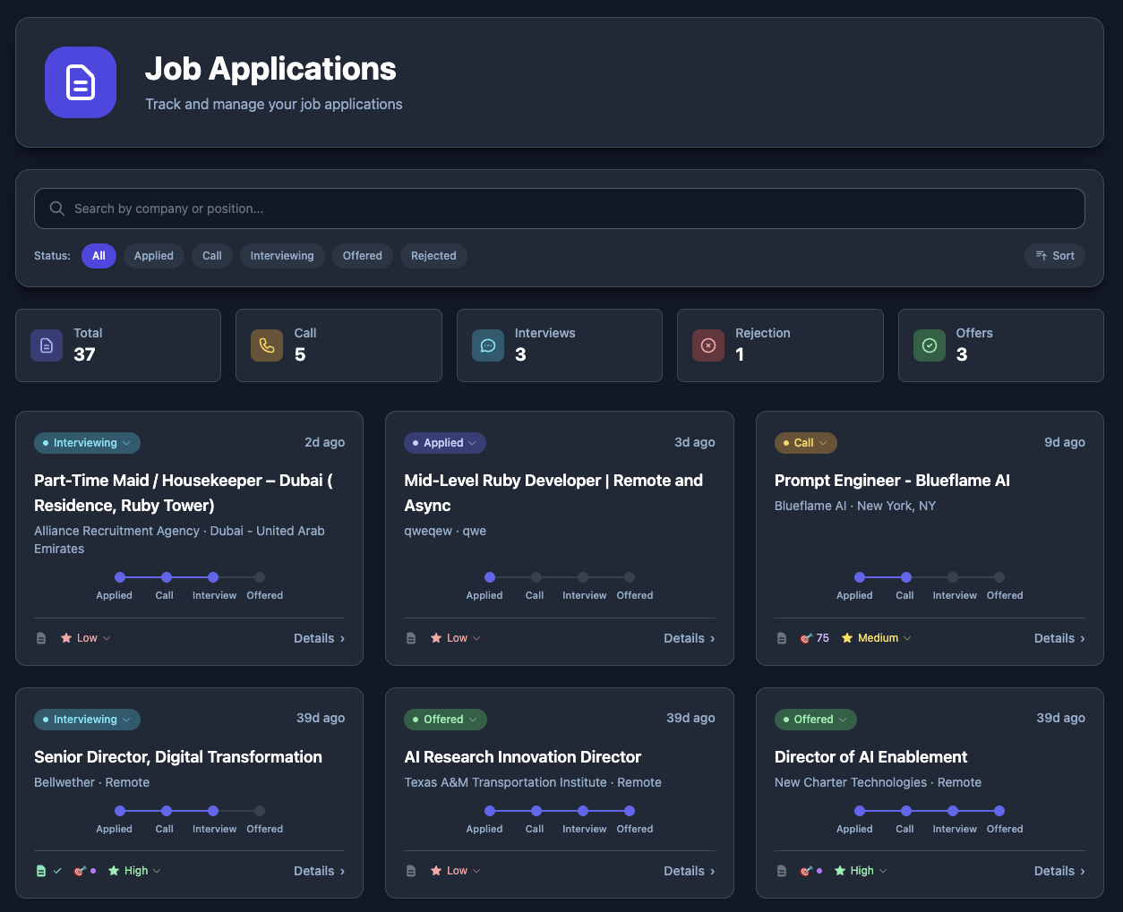Click the search magnifier icon in search bar

click(56, 208)
